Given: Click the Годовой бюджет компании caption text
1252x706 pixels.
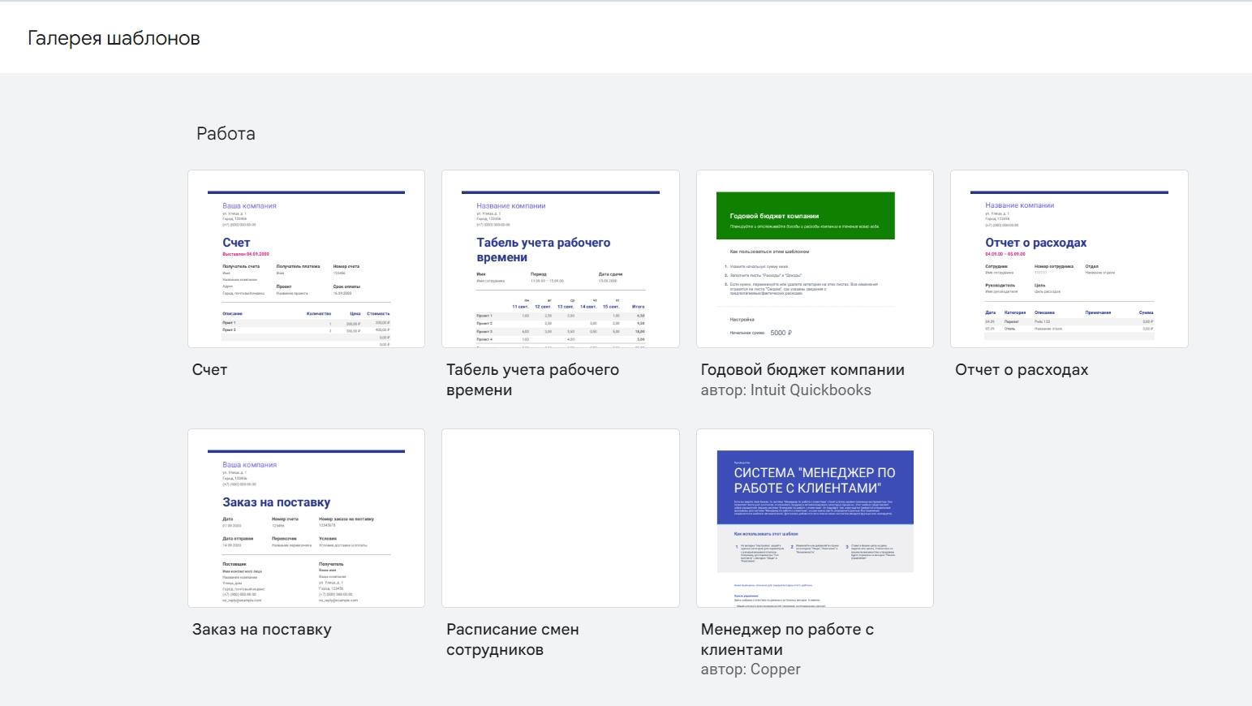Looking at the screenshot, I should 802,370.
